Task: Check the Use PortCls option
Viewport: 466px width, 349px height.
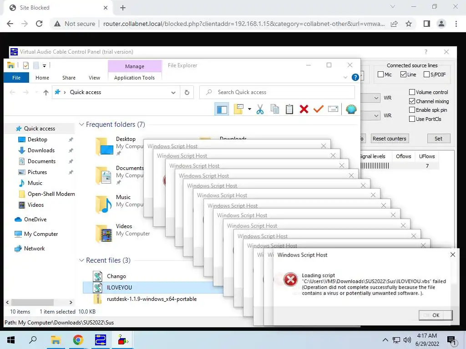Action: click(x=412, y=119)
